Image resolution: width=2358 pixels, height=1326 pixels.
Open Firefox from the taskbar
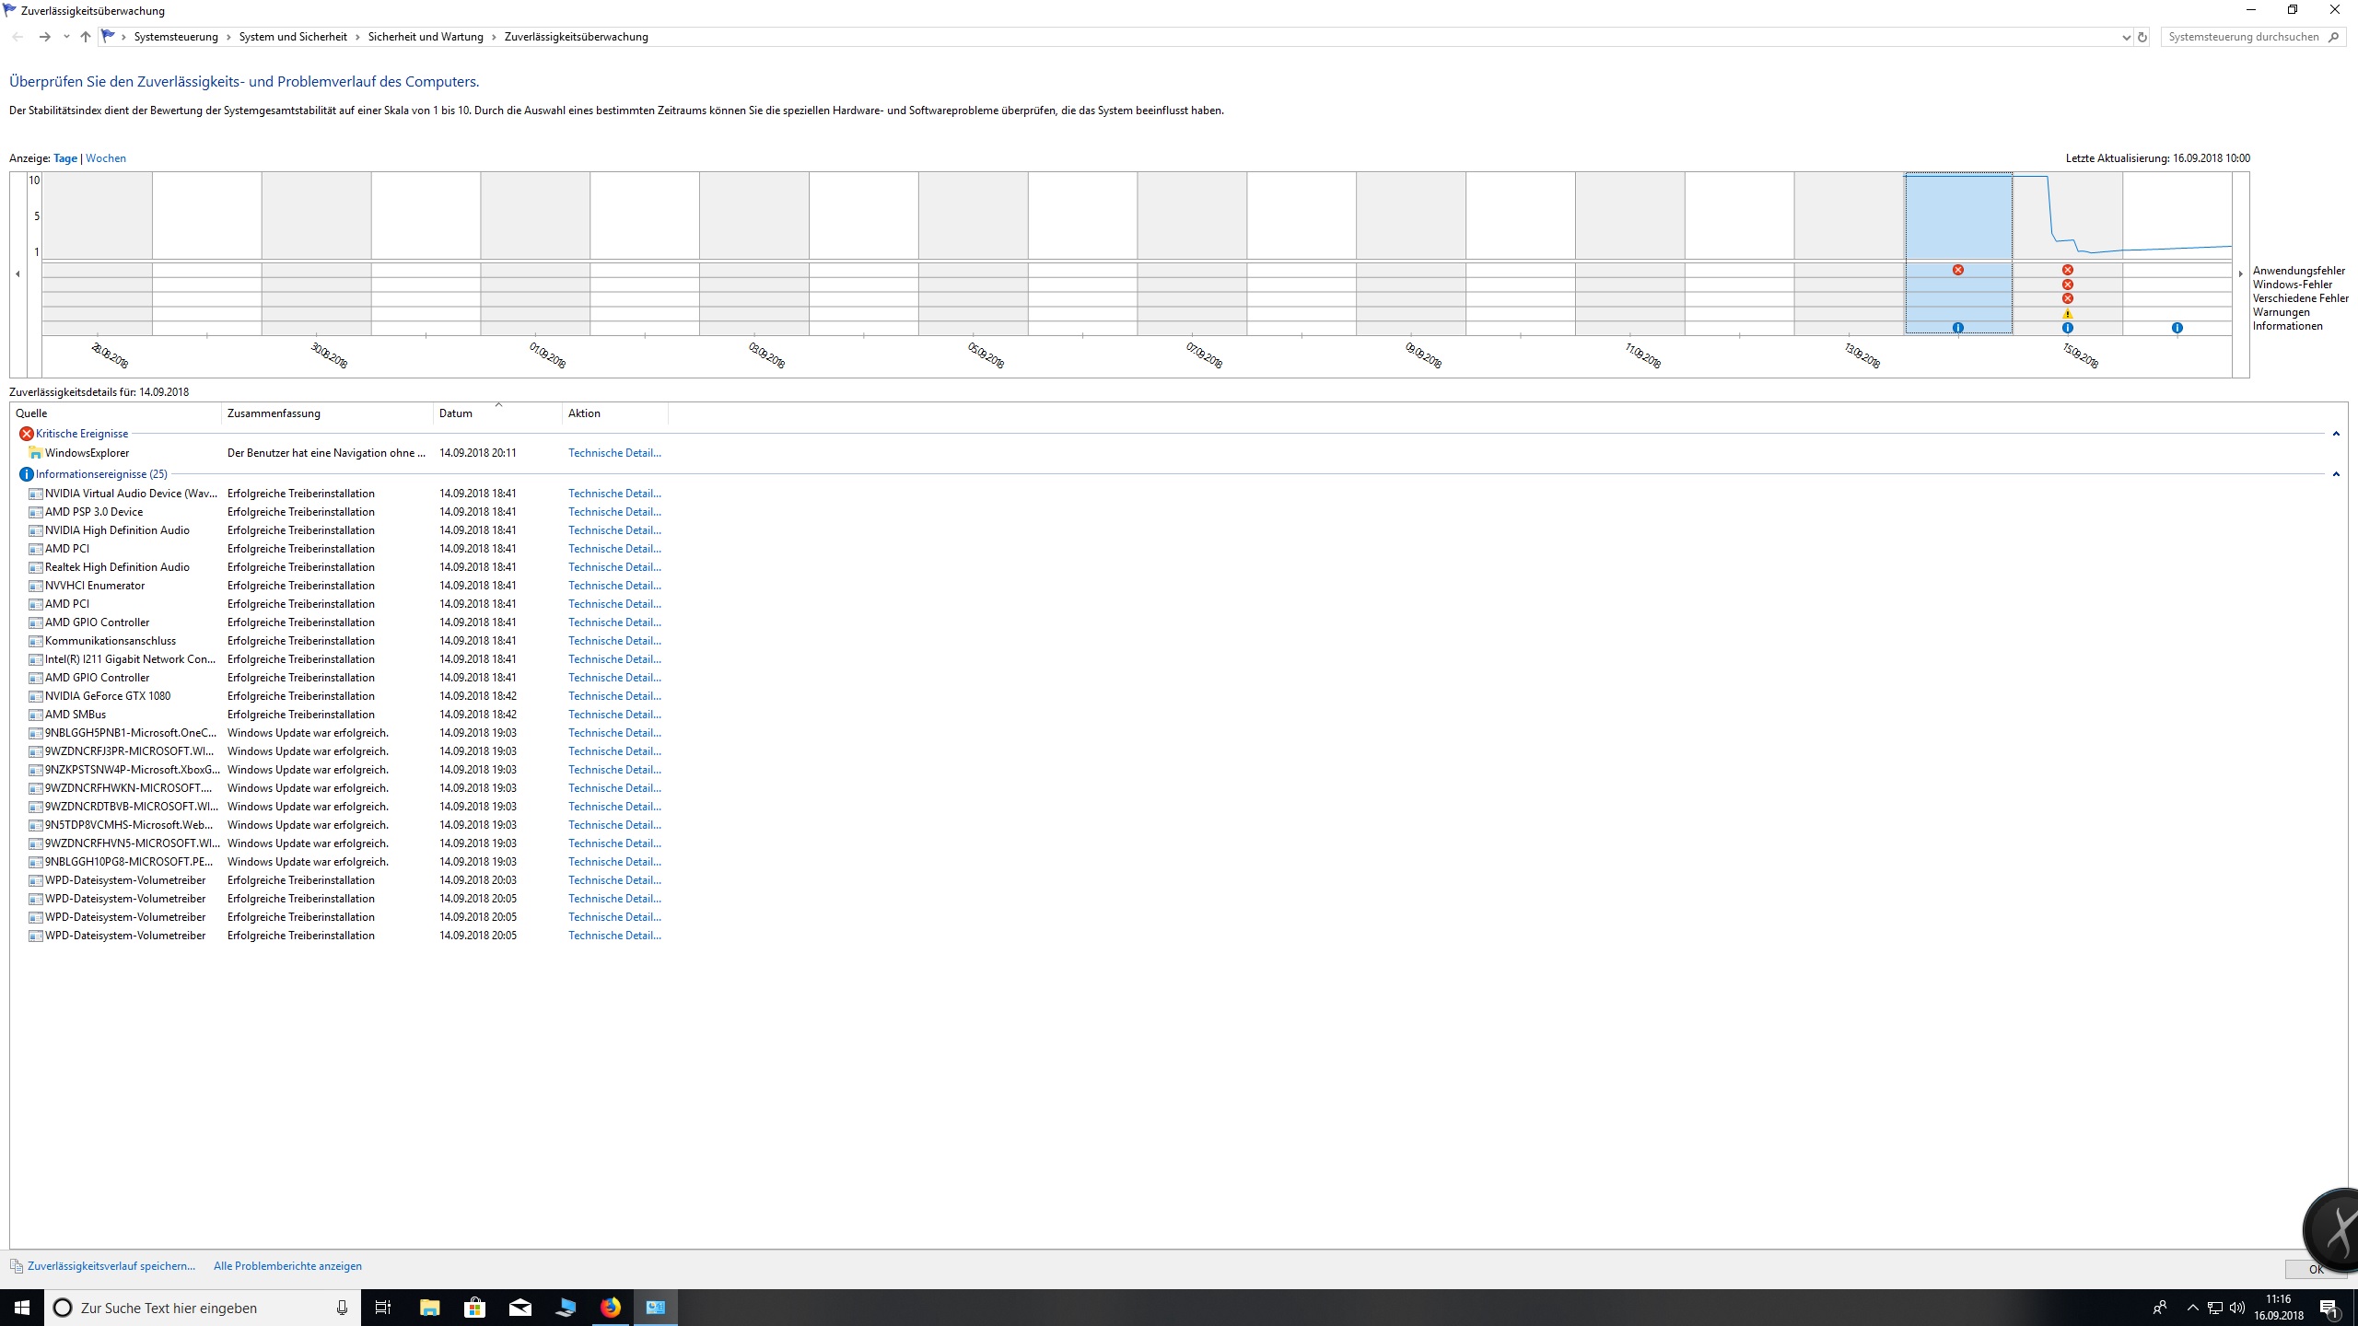click(x=611, y=1308)
